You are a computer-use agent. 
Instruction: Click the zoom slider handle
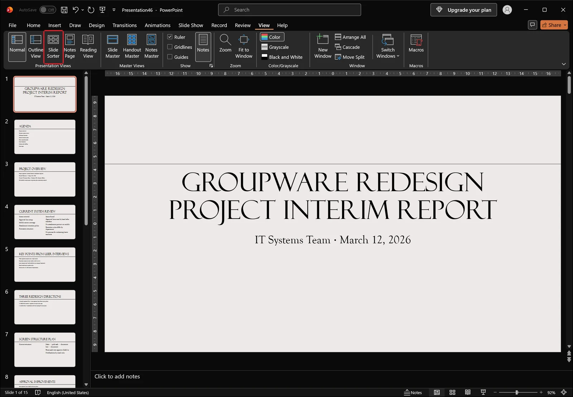(517, 392)
